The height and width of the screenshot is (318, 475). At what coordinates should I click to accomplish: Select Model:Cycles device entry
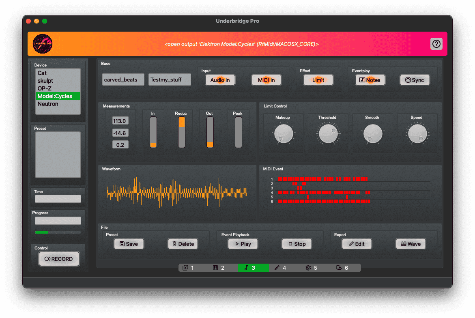(58, 96)
